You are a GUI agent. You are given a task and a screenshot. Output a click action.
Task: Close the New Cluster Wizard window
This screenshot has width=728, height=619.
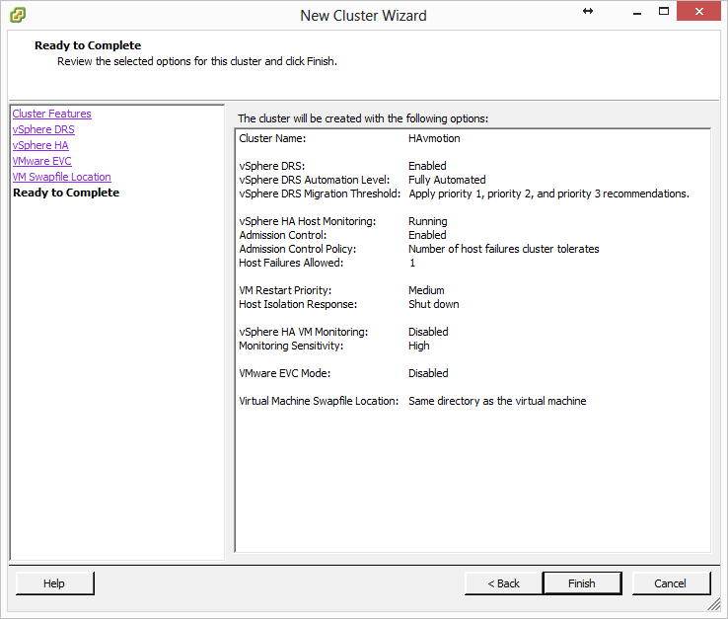tap(698, 11)
